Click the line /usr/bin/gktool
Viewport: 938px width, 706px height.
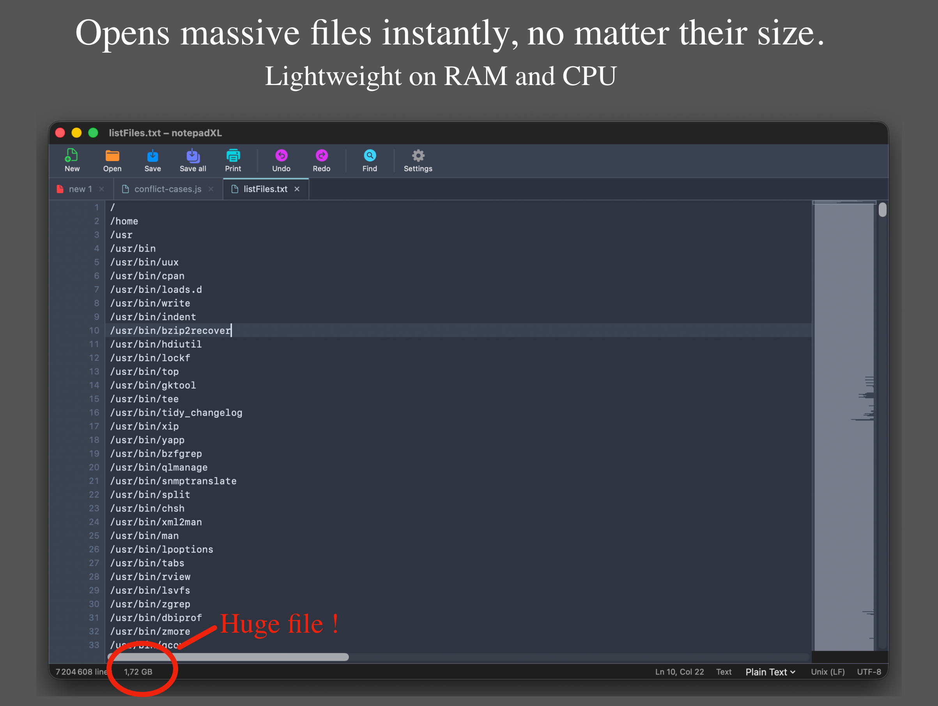(x=153, y=385)
